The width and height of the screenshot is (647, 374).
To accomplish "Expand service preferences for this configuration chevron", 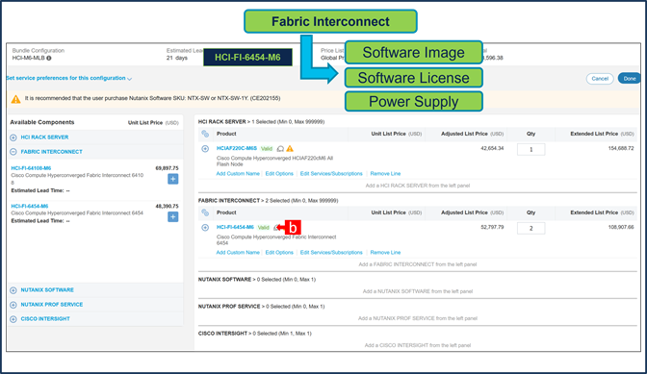I will tap(130, 79).
